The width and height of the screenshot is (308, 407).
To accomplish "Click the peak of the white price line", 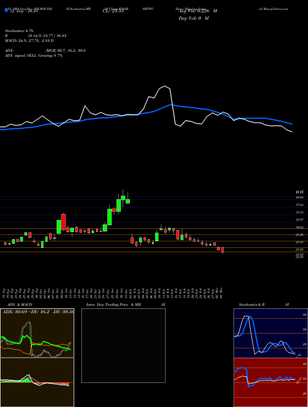I will 164,86.
